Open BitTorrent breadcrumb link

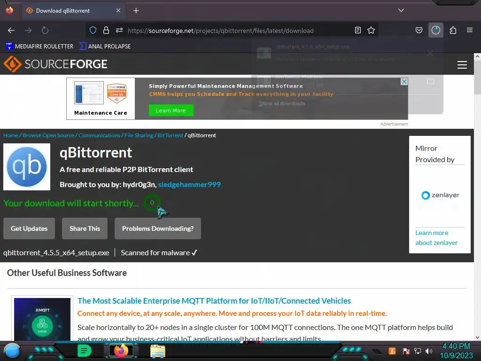tap(170, 135)
